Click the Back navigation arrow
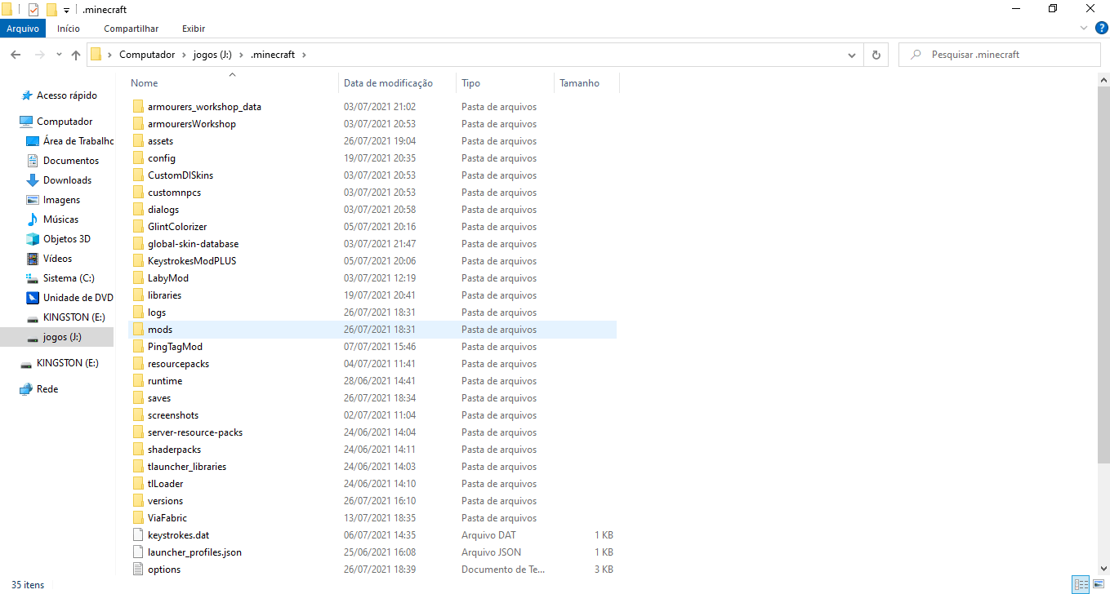Screen dimensions: 1110x594 click(16, 55)
